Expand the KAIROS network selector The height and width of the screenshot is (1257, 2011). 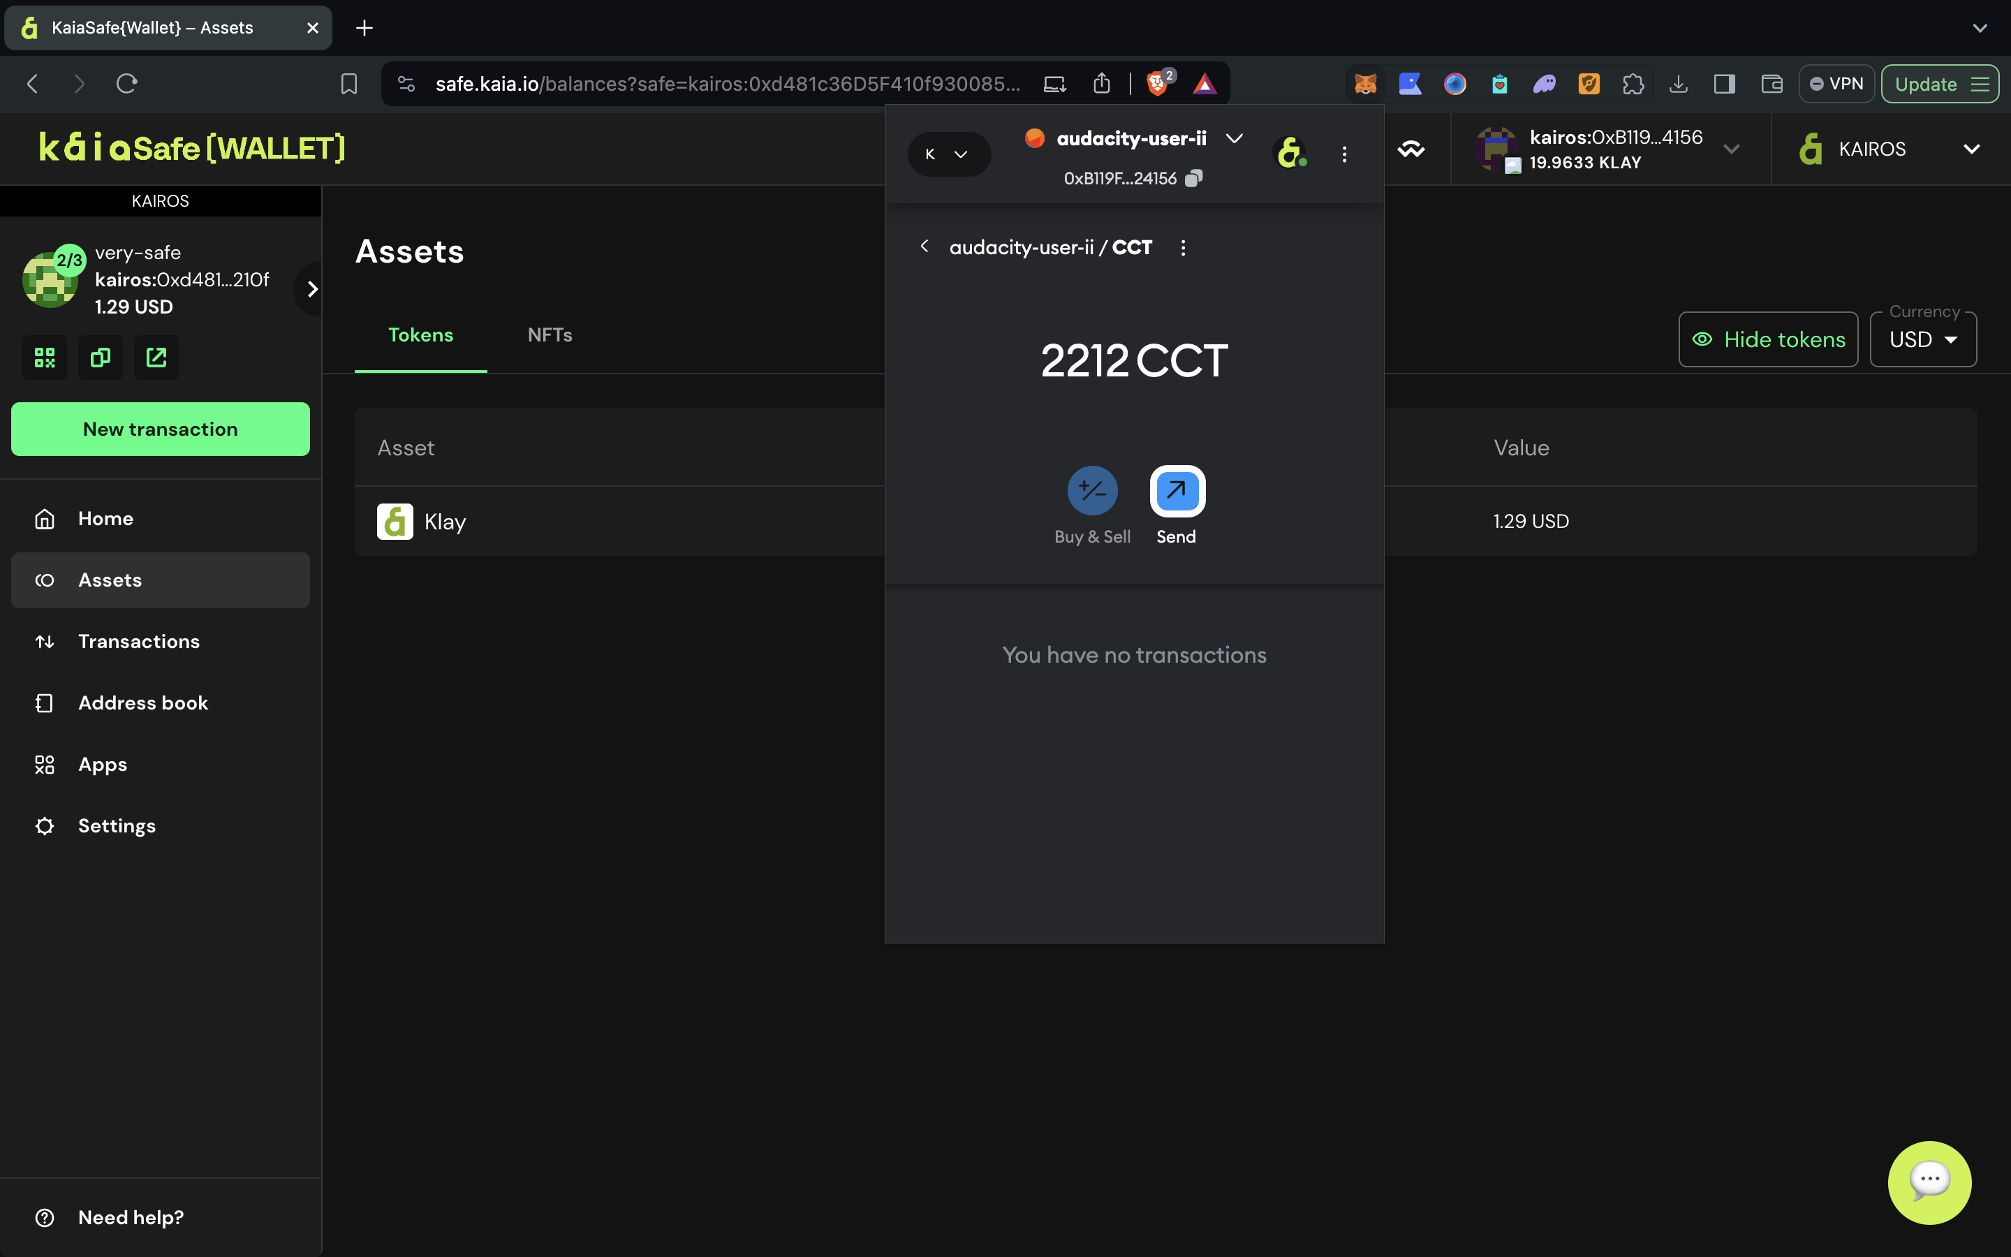pyautogui.click(x=1890, y=149)
